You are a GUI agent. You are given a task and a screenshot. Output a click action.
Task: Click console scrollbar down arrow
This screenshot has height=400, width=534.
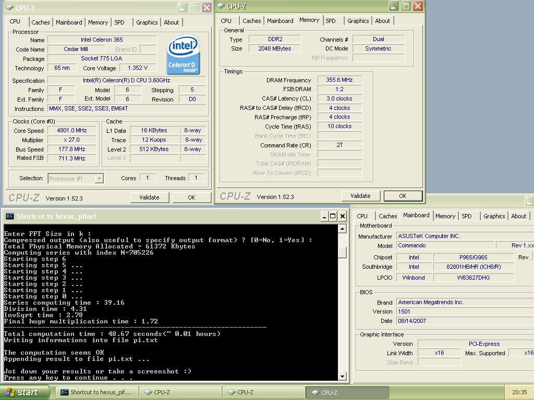point(343,376)
